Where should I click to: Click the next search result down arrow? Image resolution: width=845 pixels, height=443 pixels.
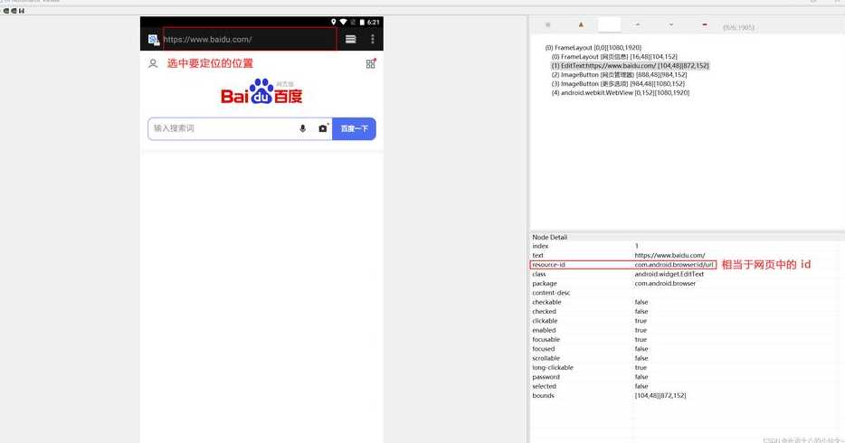point(671,24)
